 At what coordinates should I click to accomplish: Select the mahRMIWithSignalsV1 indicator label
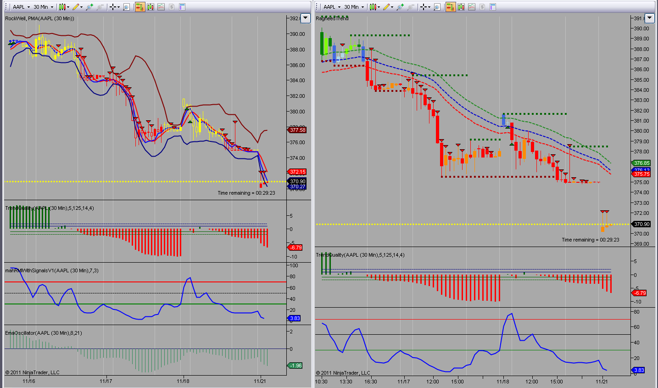[51, 270]
